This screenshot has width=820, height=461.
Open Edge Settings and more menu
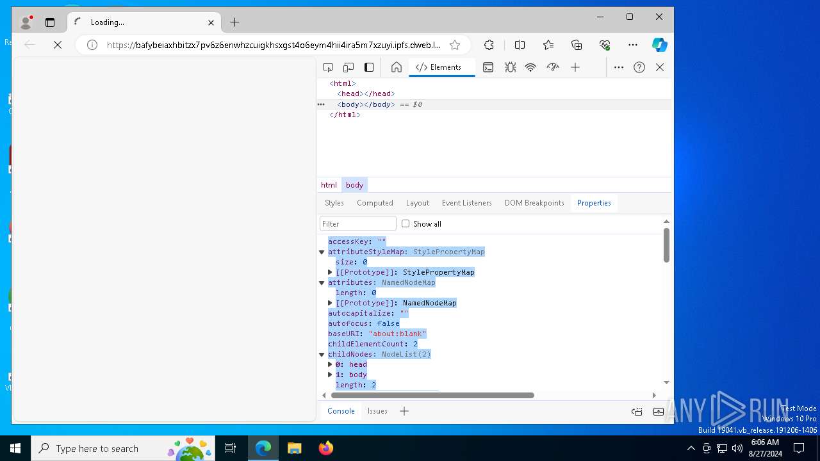(633, 45)
